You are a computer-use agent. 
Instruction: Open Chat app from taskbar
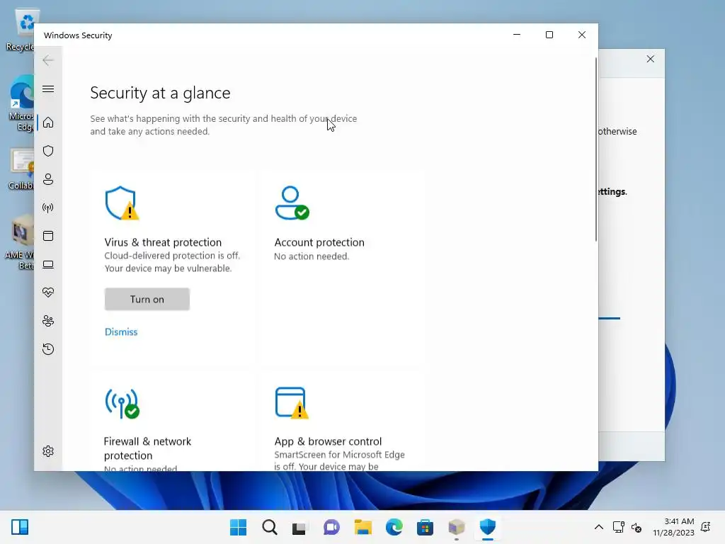pos(331,527)
